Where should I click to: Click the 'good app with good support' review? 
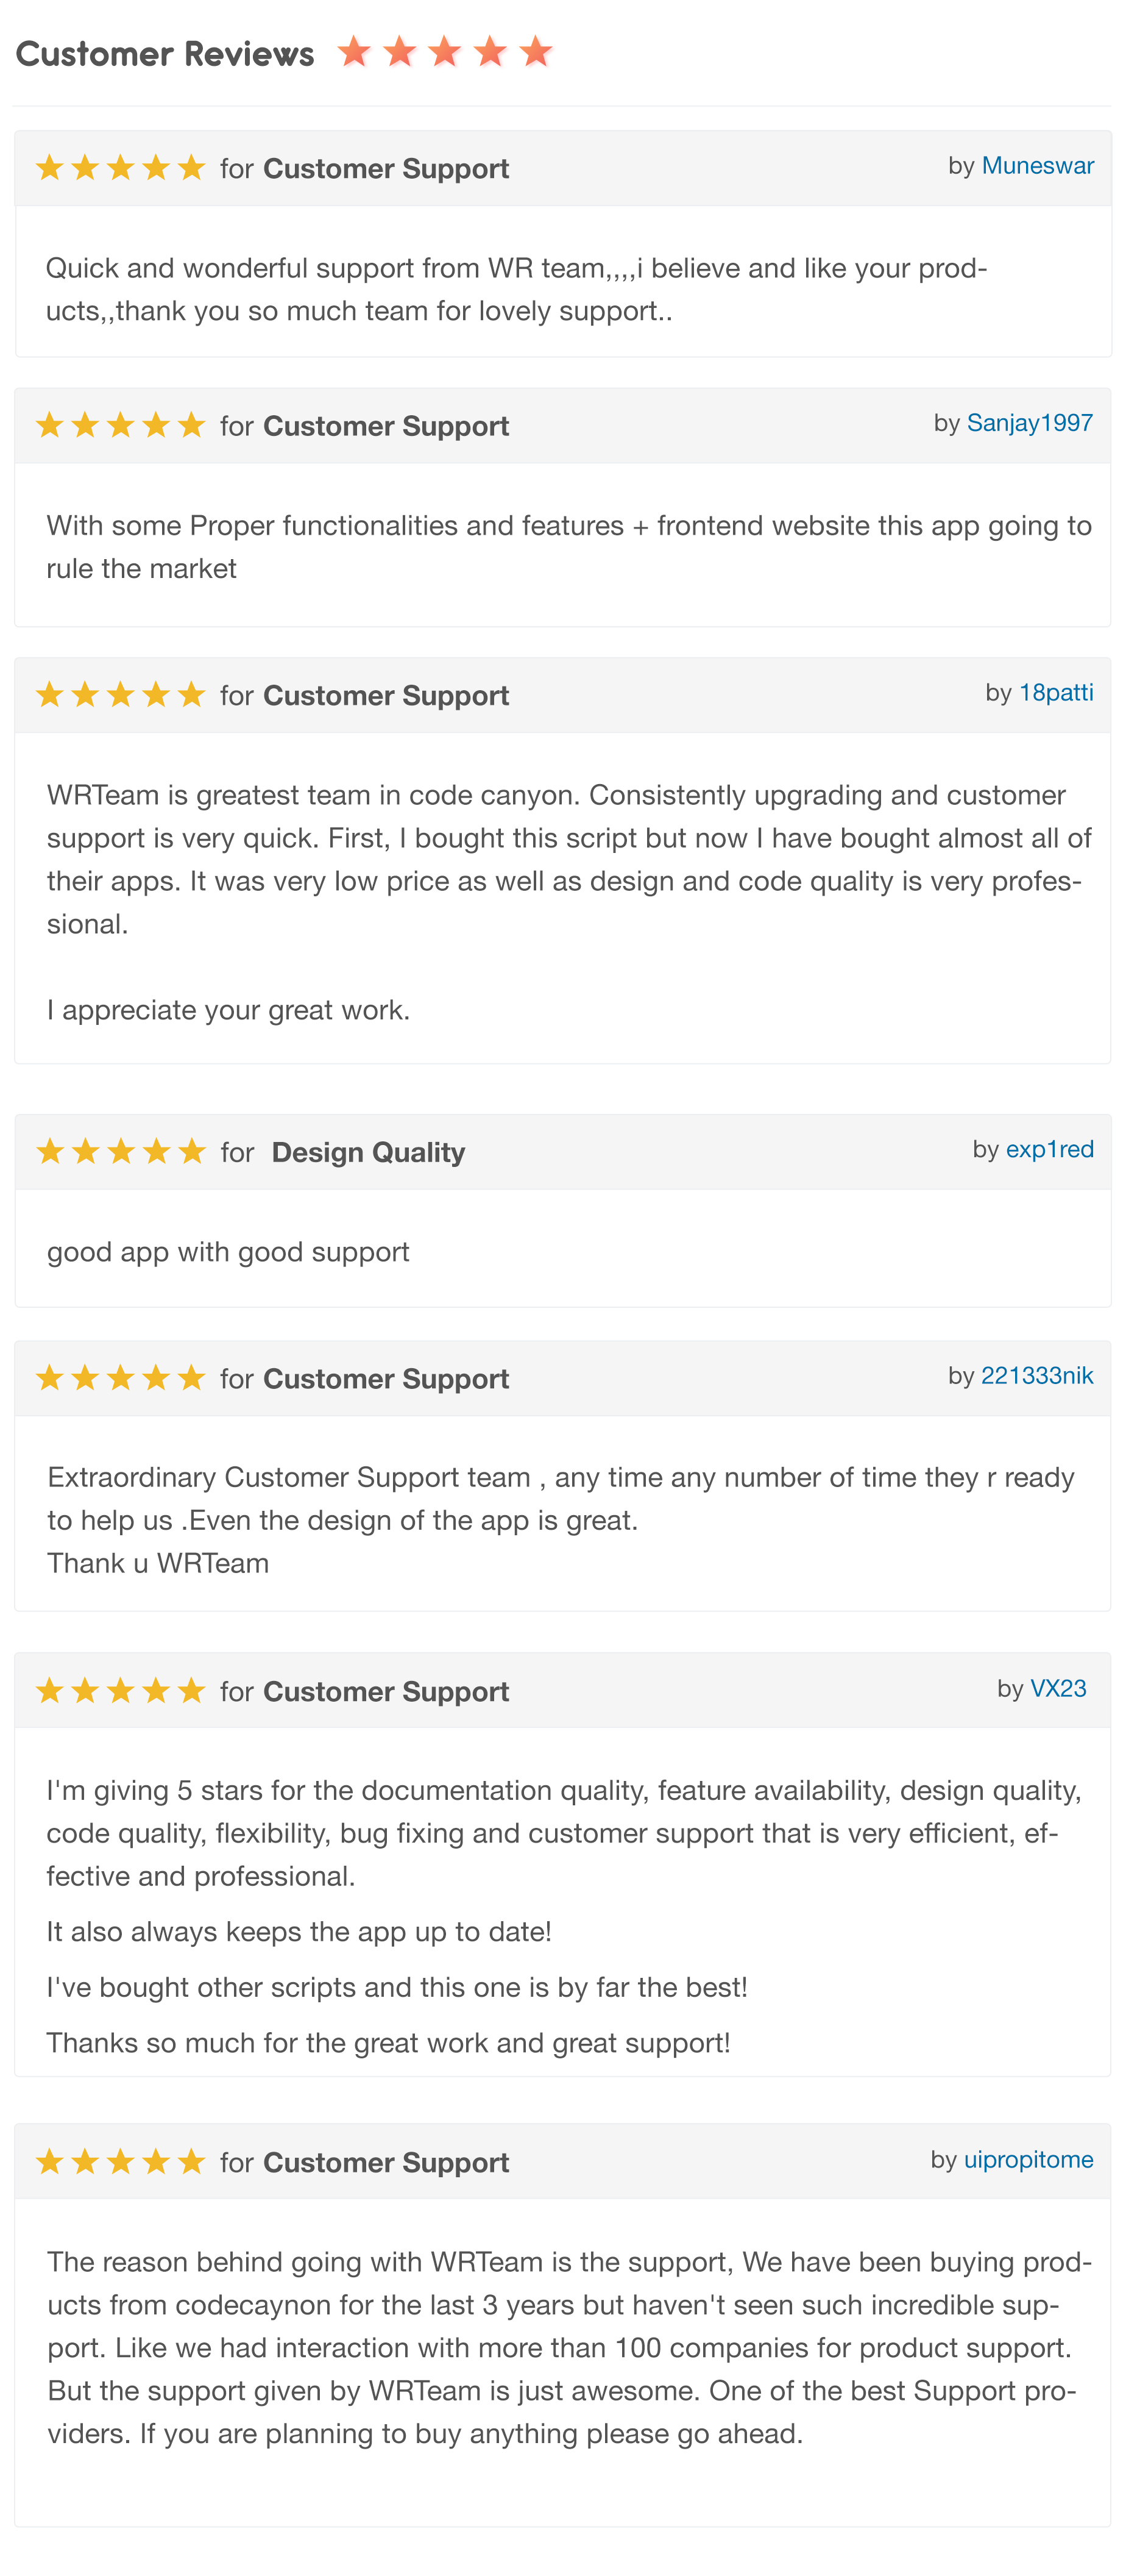pyautogui.click(x=228, y=1252)
